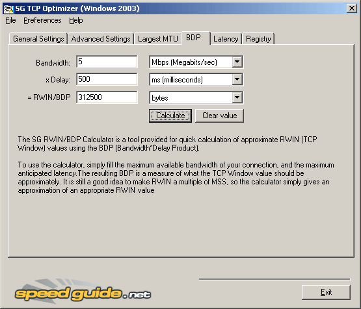Click the Bandwidth input field

coord(107,62)
